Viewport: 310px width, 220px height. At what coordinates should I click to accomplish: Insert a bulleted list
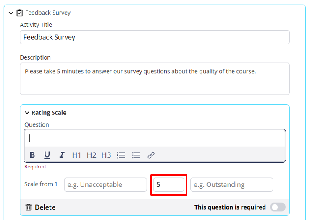point(136,155)
